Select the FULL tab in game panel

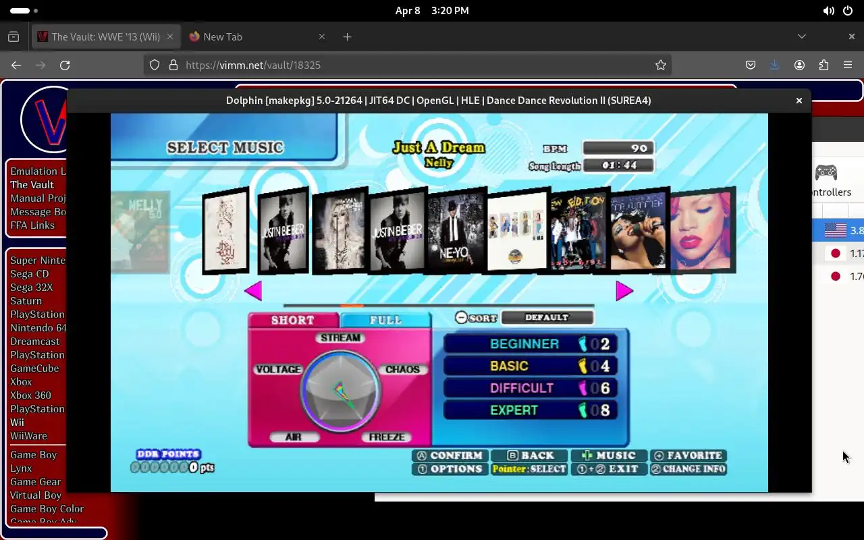385,320
